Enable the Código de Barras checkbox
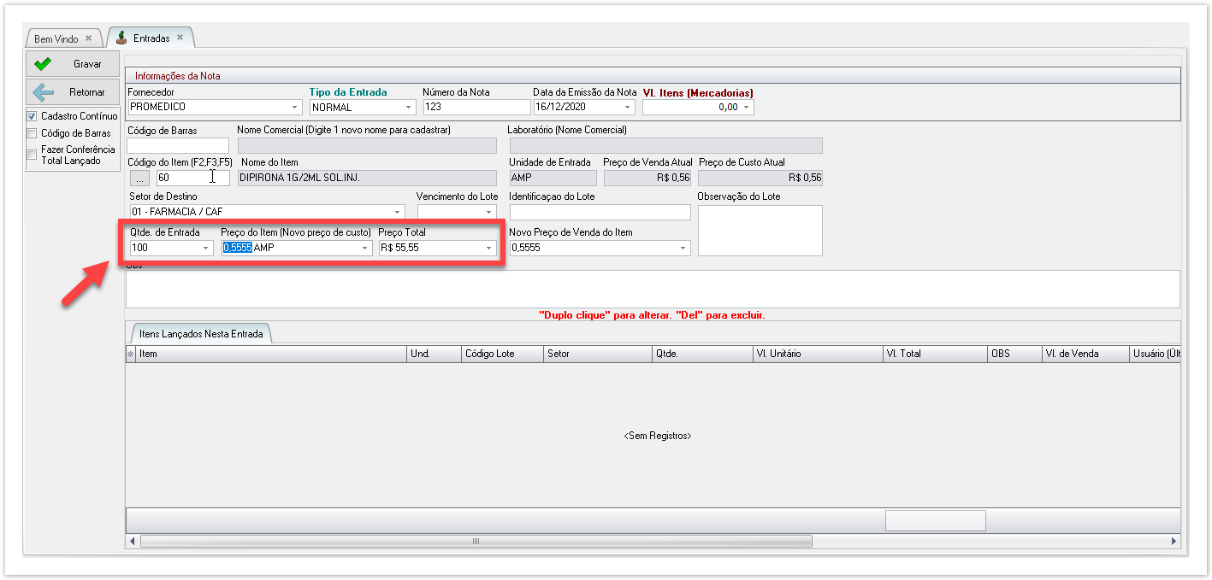Viewport: 1212px width, 580px height. tap(33, 133)
